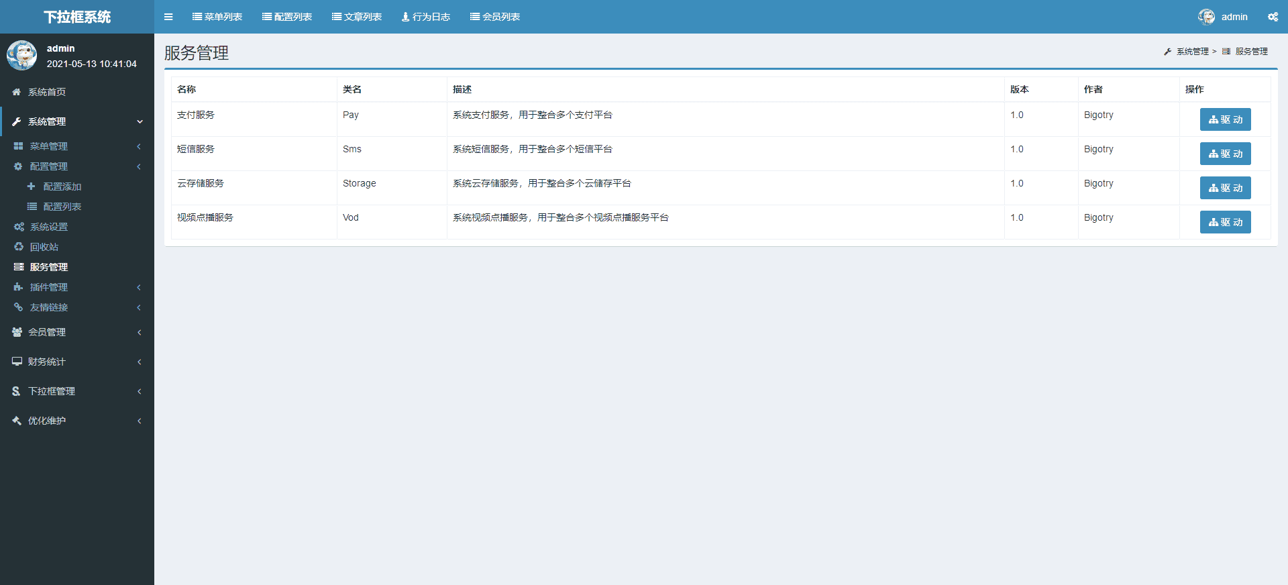Expand the 菜单管理 submenu arrow
The height and width of the screenshot is (585, 1288).
[x=139, y=146]
